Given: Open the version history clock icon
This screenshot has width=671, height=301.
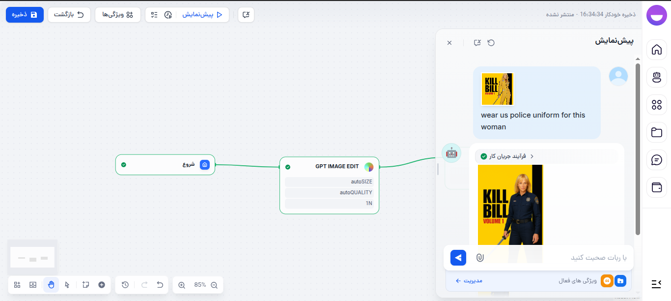Looking at the screenshot, I should [x=125, y=285].
